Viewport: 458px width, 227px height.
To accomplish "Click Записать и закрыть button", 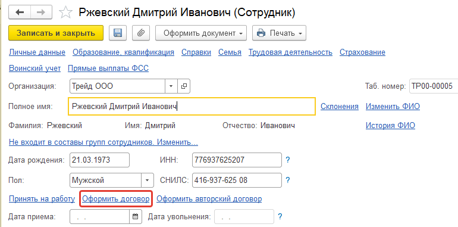I will 56,33.
